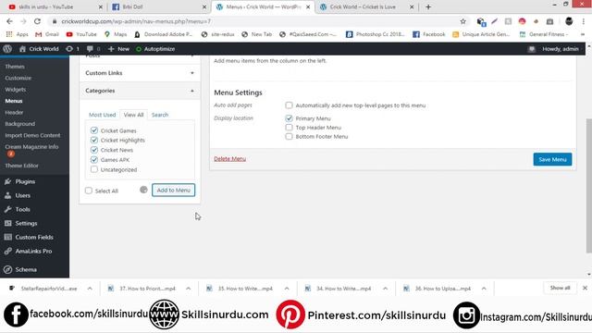Switch to the Bribi Doll Facebook tab
Viewport: 592px width, 333px height.
[158, 6]
